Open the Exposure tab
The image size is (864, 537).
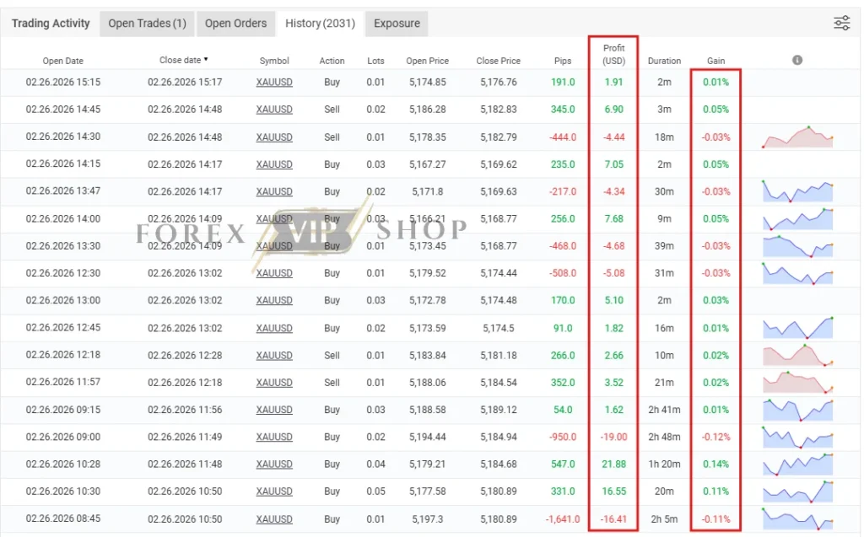coord(397,23)
